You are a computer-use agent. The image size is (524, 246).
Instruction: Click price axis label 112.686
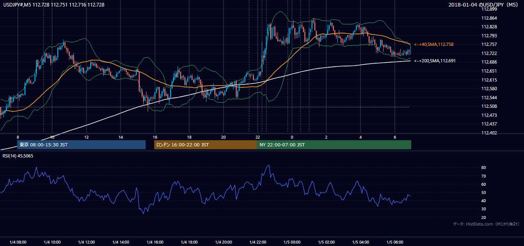[489, 62]
